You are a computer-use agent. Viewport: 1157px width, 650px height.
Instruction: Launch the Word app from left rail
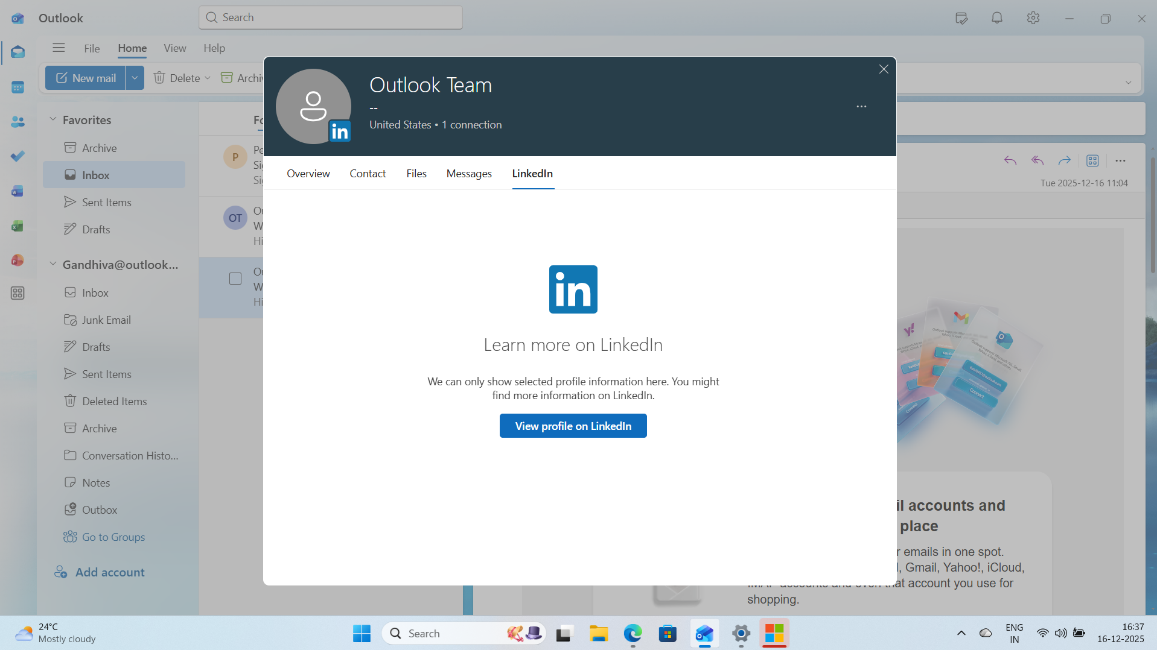point(18,191)
